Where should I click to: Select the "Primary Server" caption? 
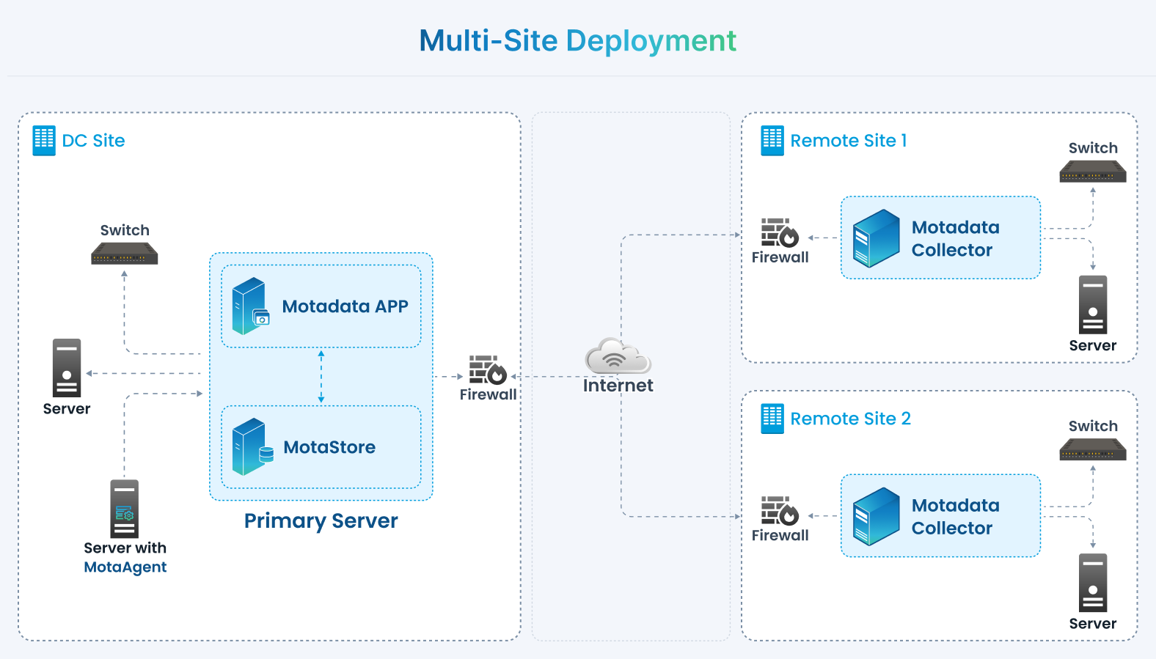point(321,521)
